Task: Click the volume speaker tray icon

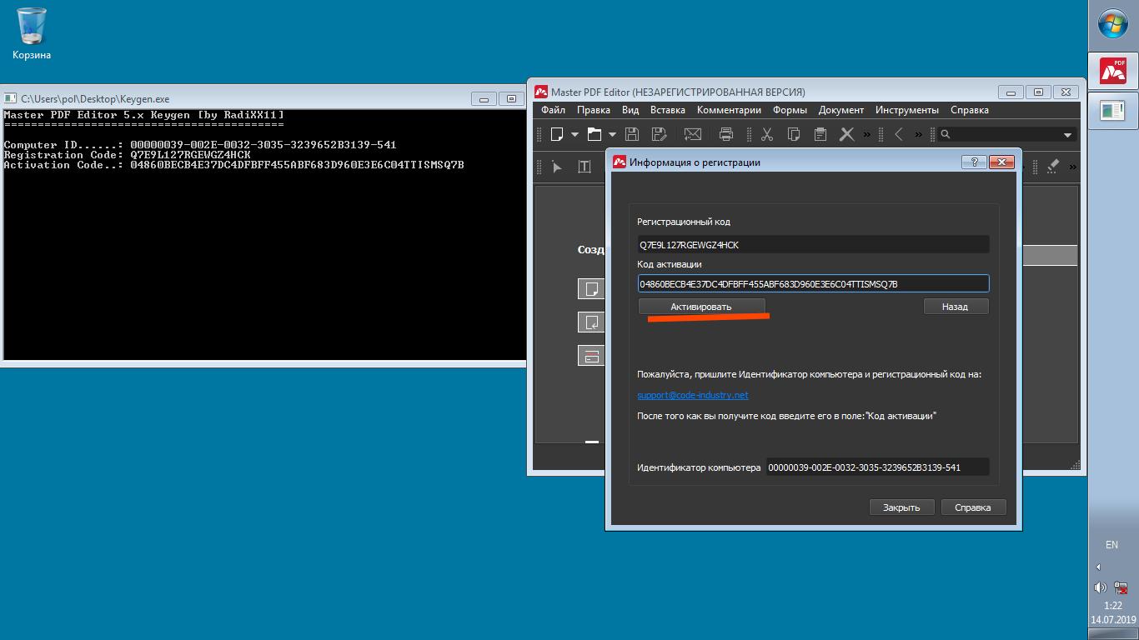Action: 1101,587
